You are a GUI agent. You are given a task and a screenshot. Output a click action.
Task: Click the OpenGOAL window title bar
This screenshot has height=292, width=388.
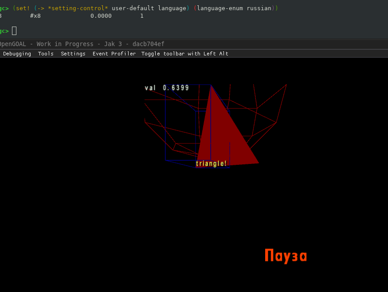[82, 44]
